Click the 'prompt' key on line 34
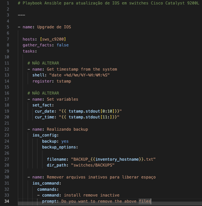Viewport: 202px width, 206px height. (49, 201)
